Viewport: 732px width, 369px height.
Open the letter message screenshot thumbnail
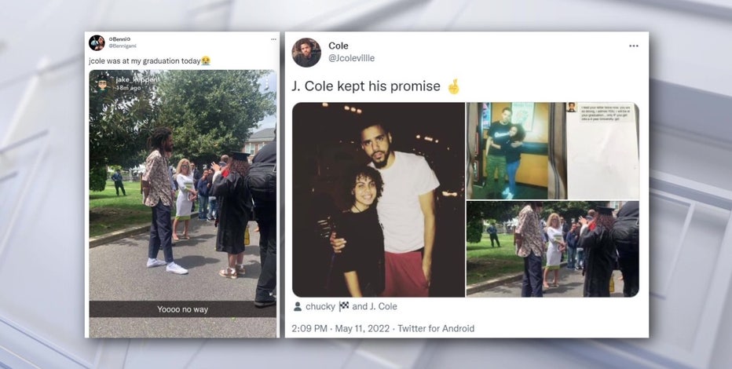(x=602, y=151)
